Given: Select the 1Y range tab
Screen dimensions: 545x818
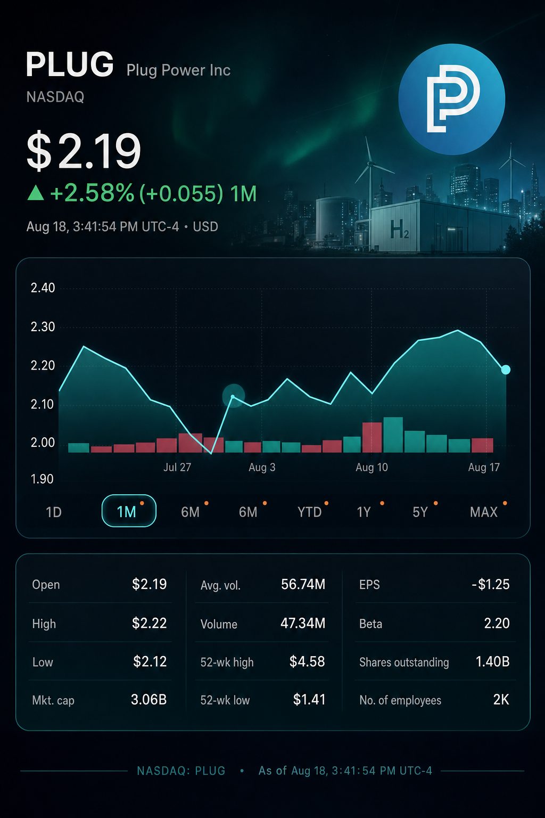Looking at the screenshot, I should [364, 512].
